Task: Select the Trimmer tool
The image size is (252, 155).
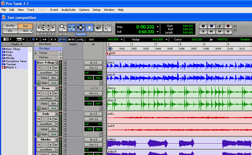Action: 72,28
